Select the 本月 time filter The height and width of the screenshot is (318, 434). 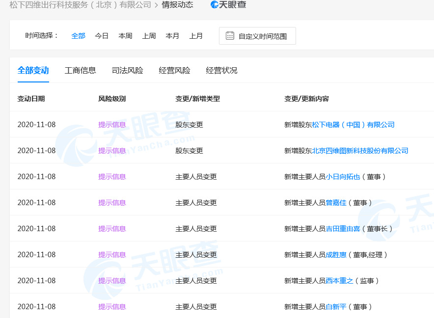172,36
